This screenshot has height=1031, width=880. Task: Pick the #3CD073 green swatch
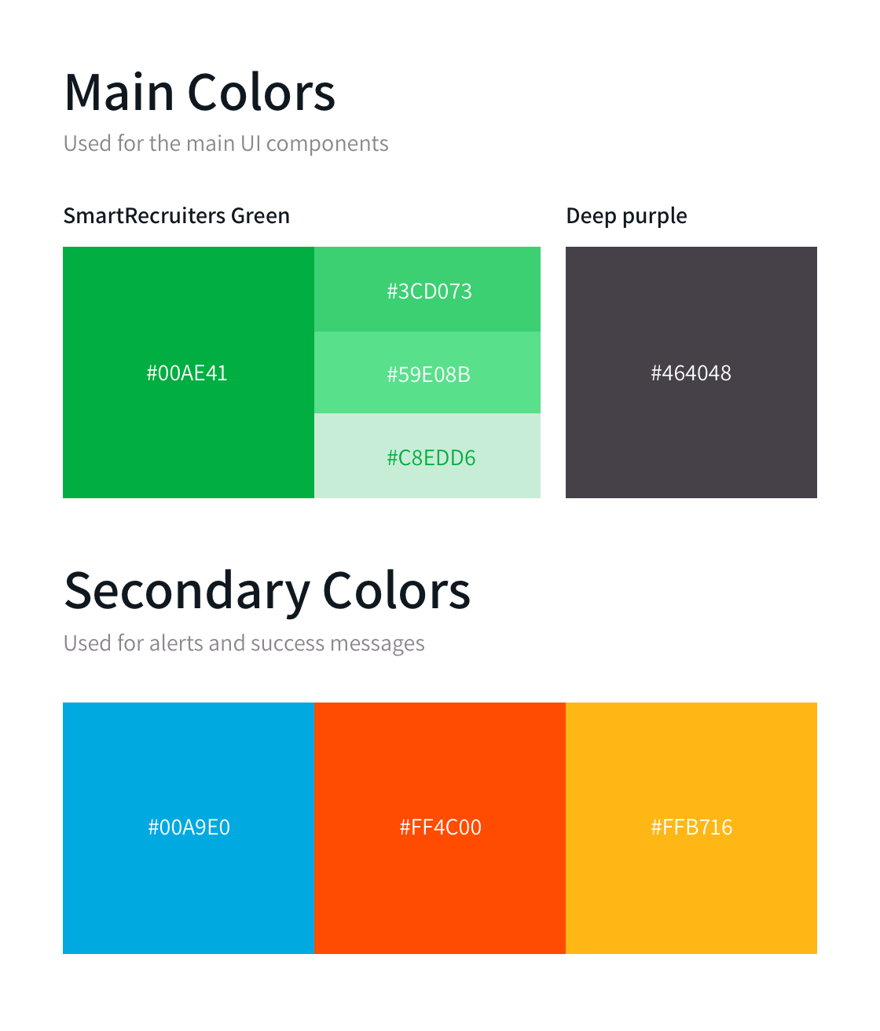427,289
